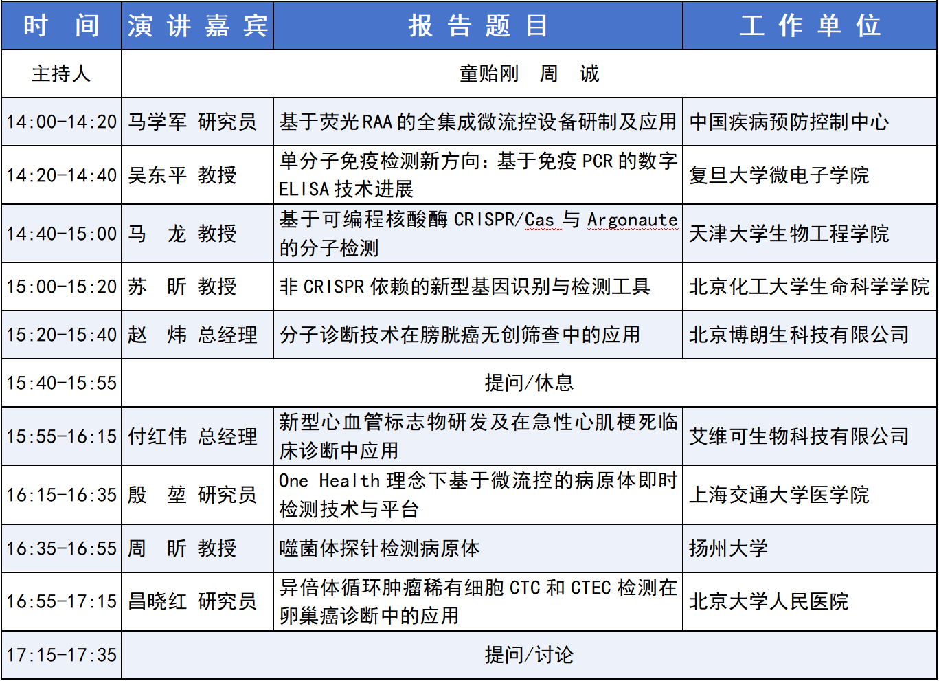939x681 pixels.
Task: Click the 演讲嘉宾 column header
Action: pos(197,25)
